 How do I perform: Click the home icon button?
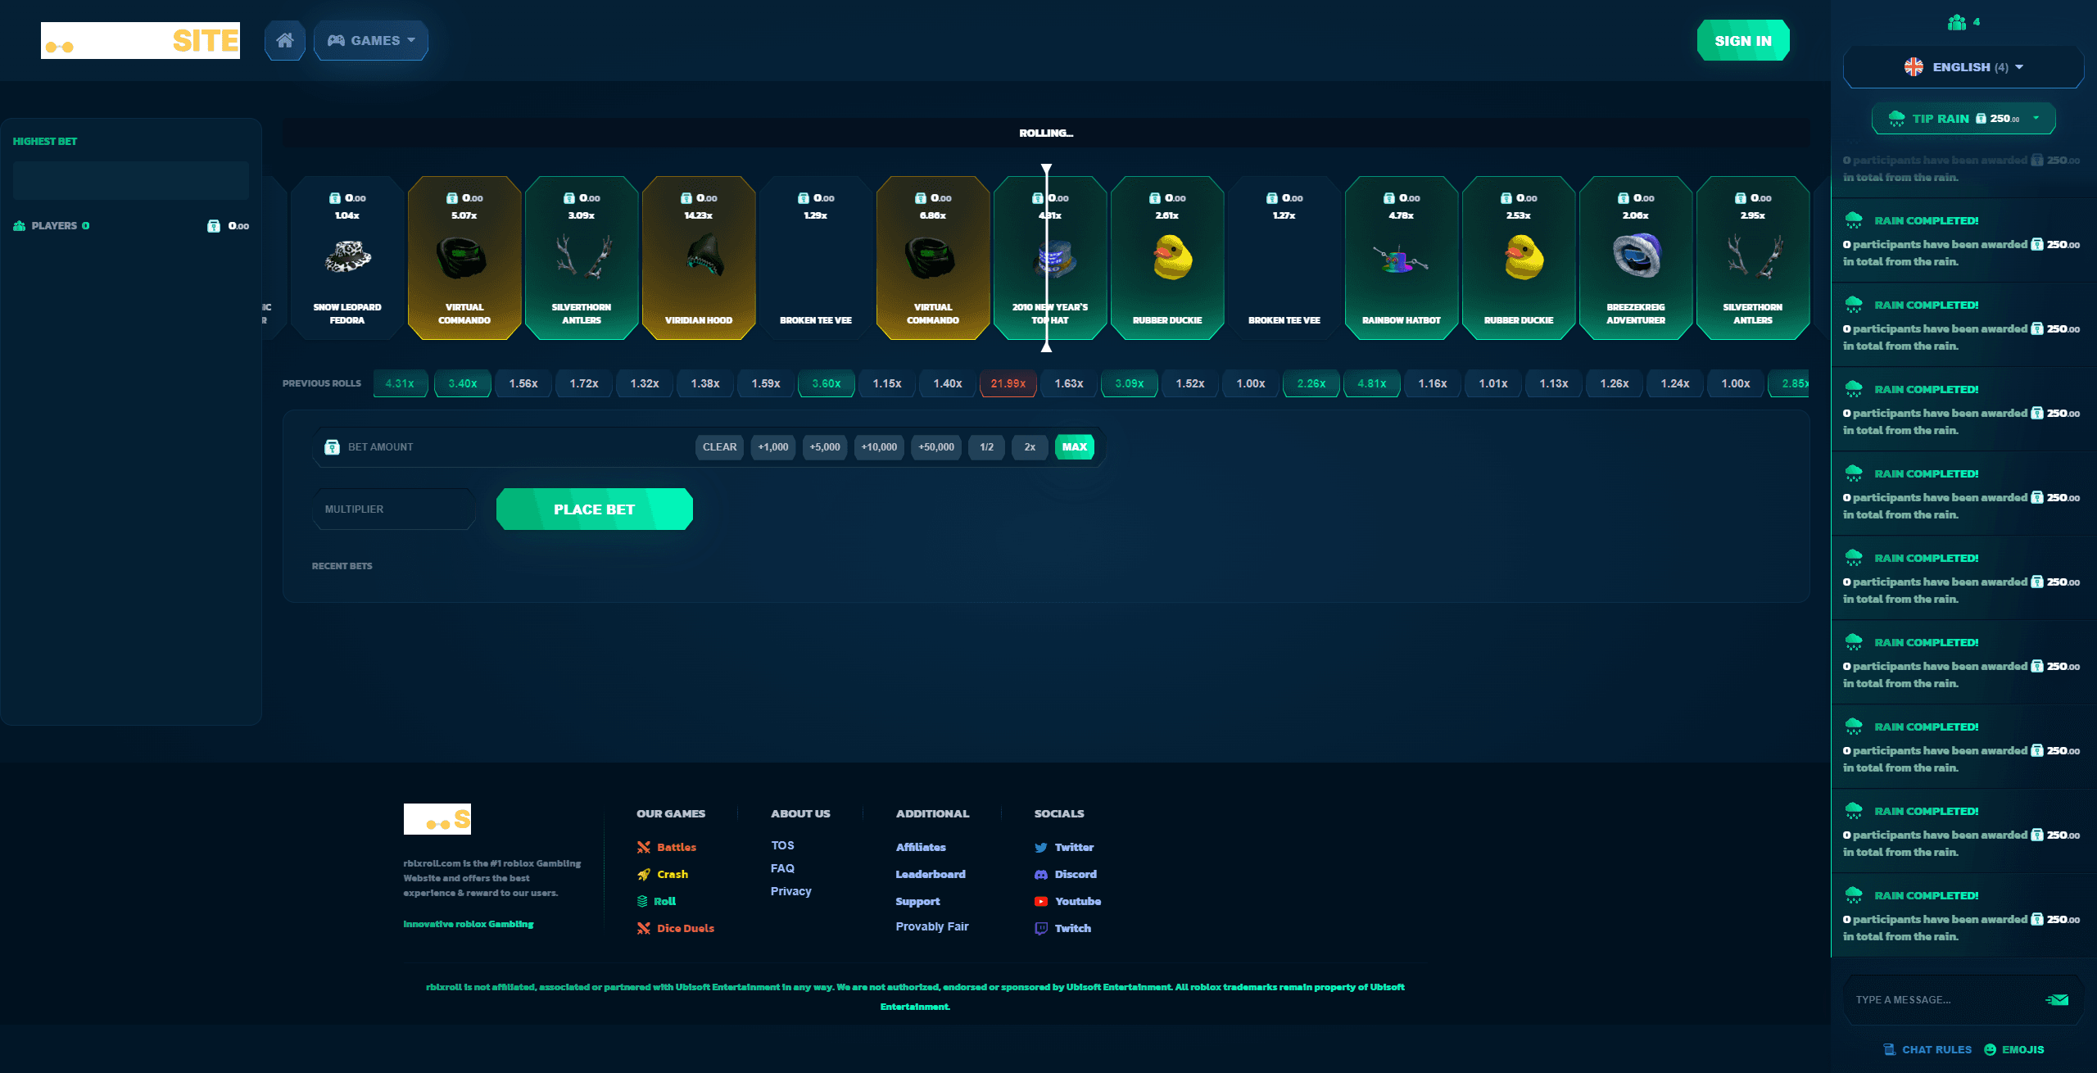pyautogui.click(x=284, y=40)
